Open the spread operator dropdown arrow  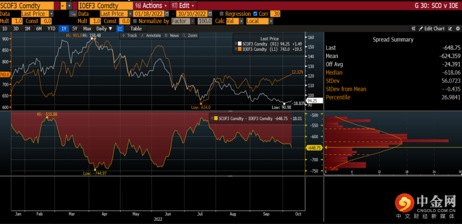[x=69, y=6]
